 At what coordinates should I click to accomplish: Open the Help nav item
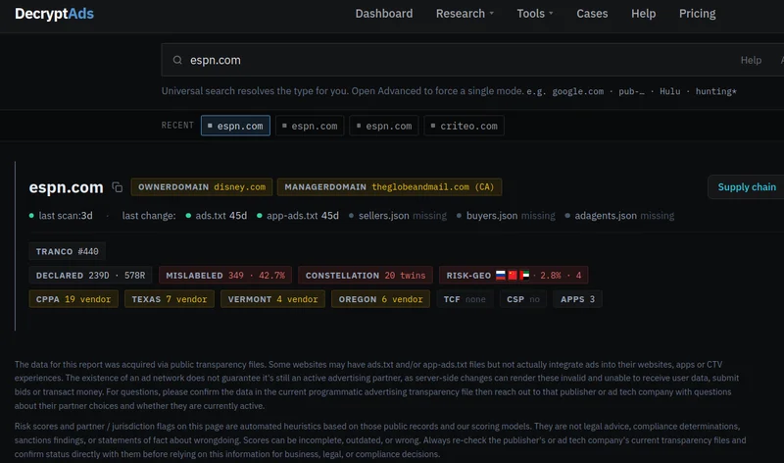643,14
